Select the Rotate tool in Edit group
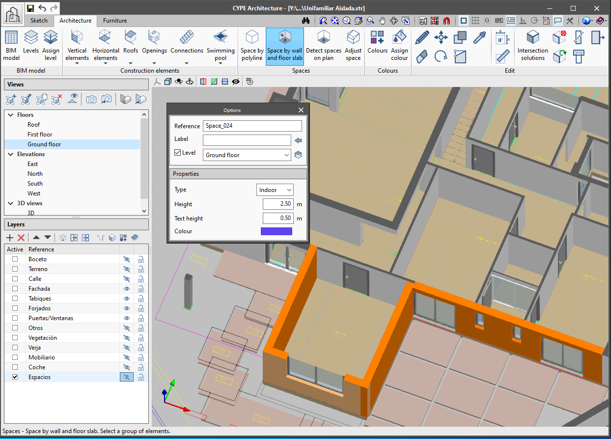Viewport: 611px width, 439px height. point(441,56)
